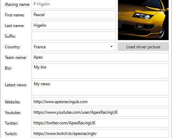Click the Website label
The image size is (172, 138).
[12, 102]
